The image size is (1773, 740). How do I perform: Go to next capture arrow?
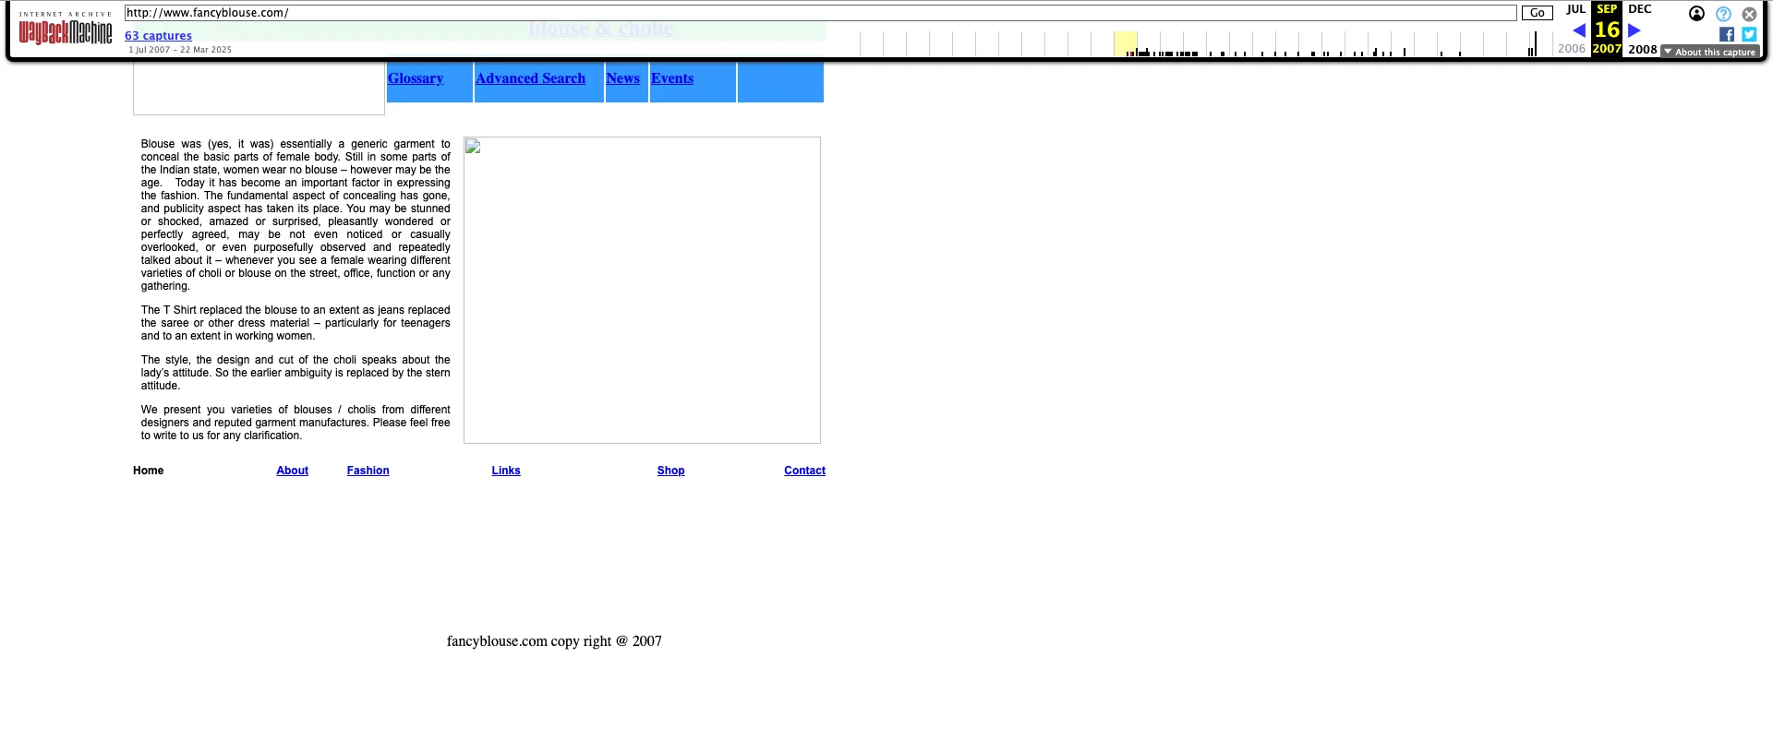point(1634,30)
